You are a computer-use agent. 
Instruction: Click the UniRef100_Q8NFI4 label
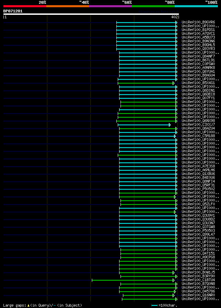198,182
